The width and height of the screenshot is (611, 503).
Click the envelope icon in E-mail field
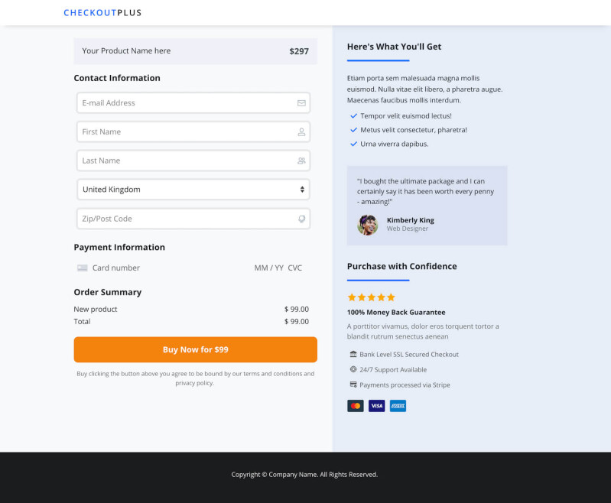[301, 103]
